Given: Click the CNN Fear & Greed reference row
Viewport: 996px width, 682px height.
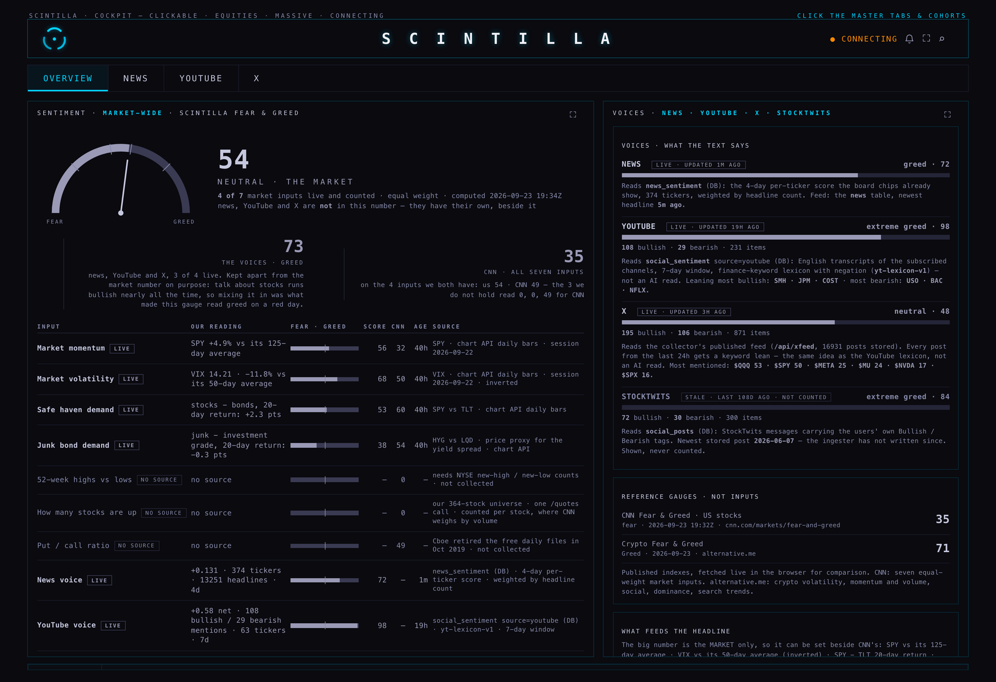Looking at the screenshot, I should (x=785, y=520).
